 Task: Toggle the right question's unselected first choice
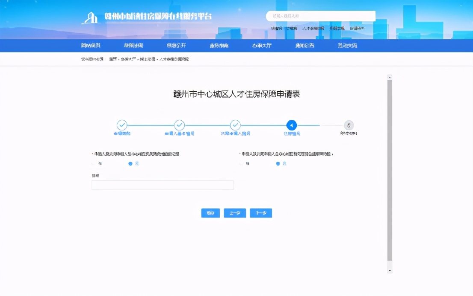[x=241, y=163]
